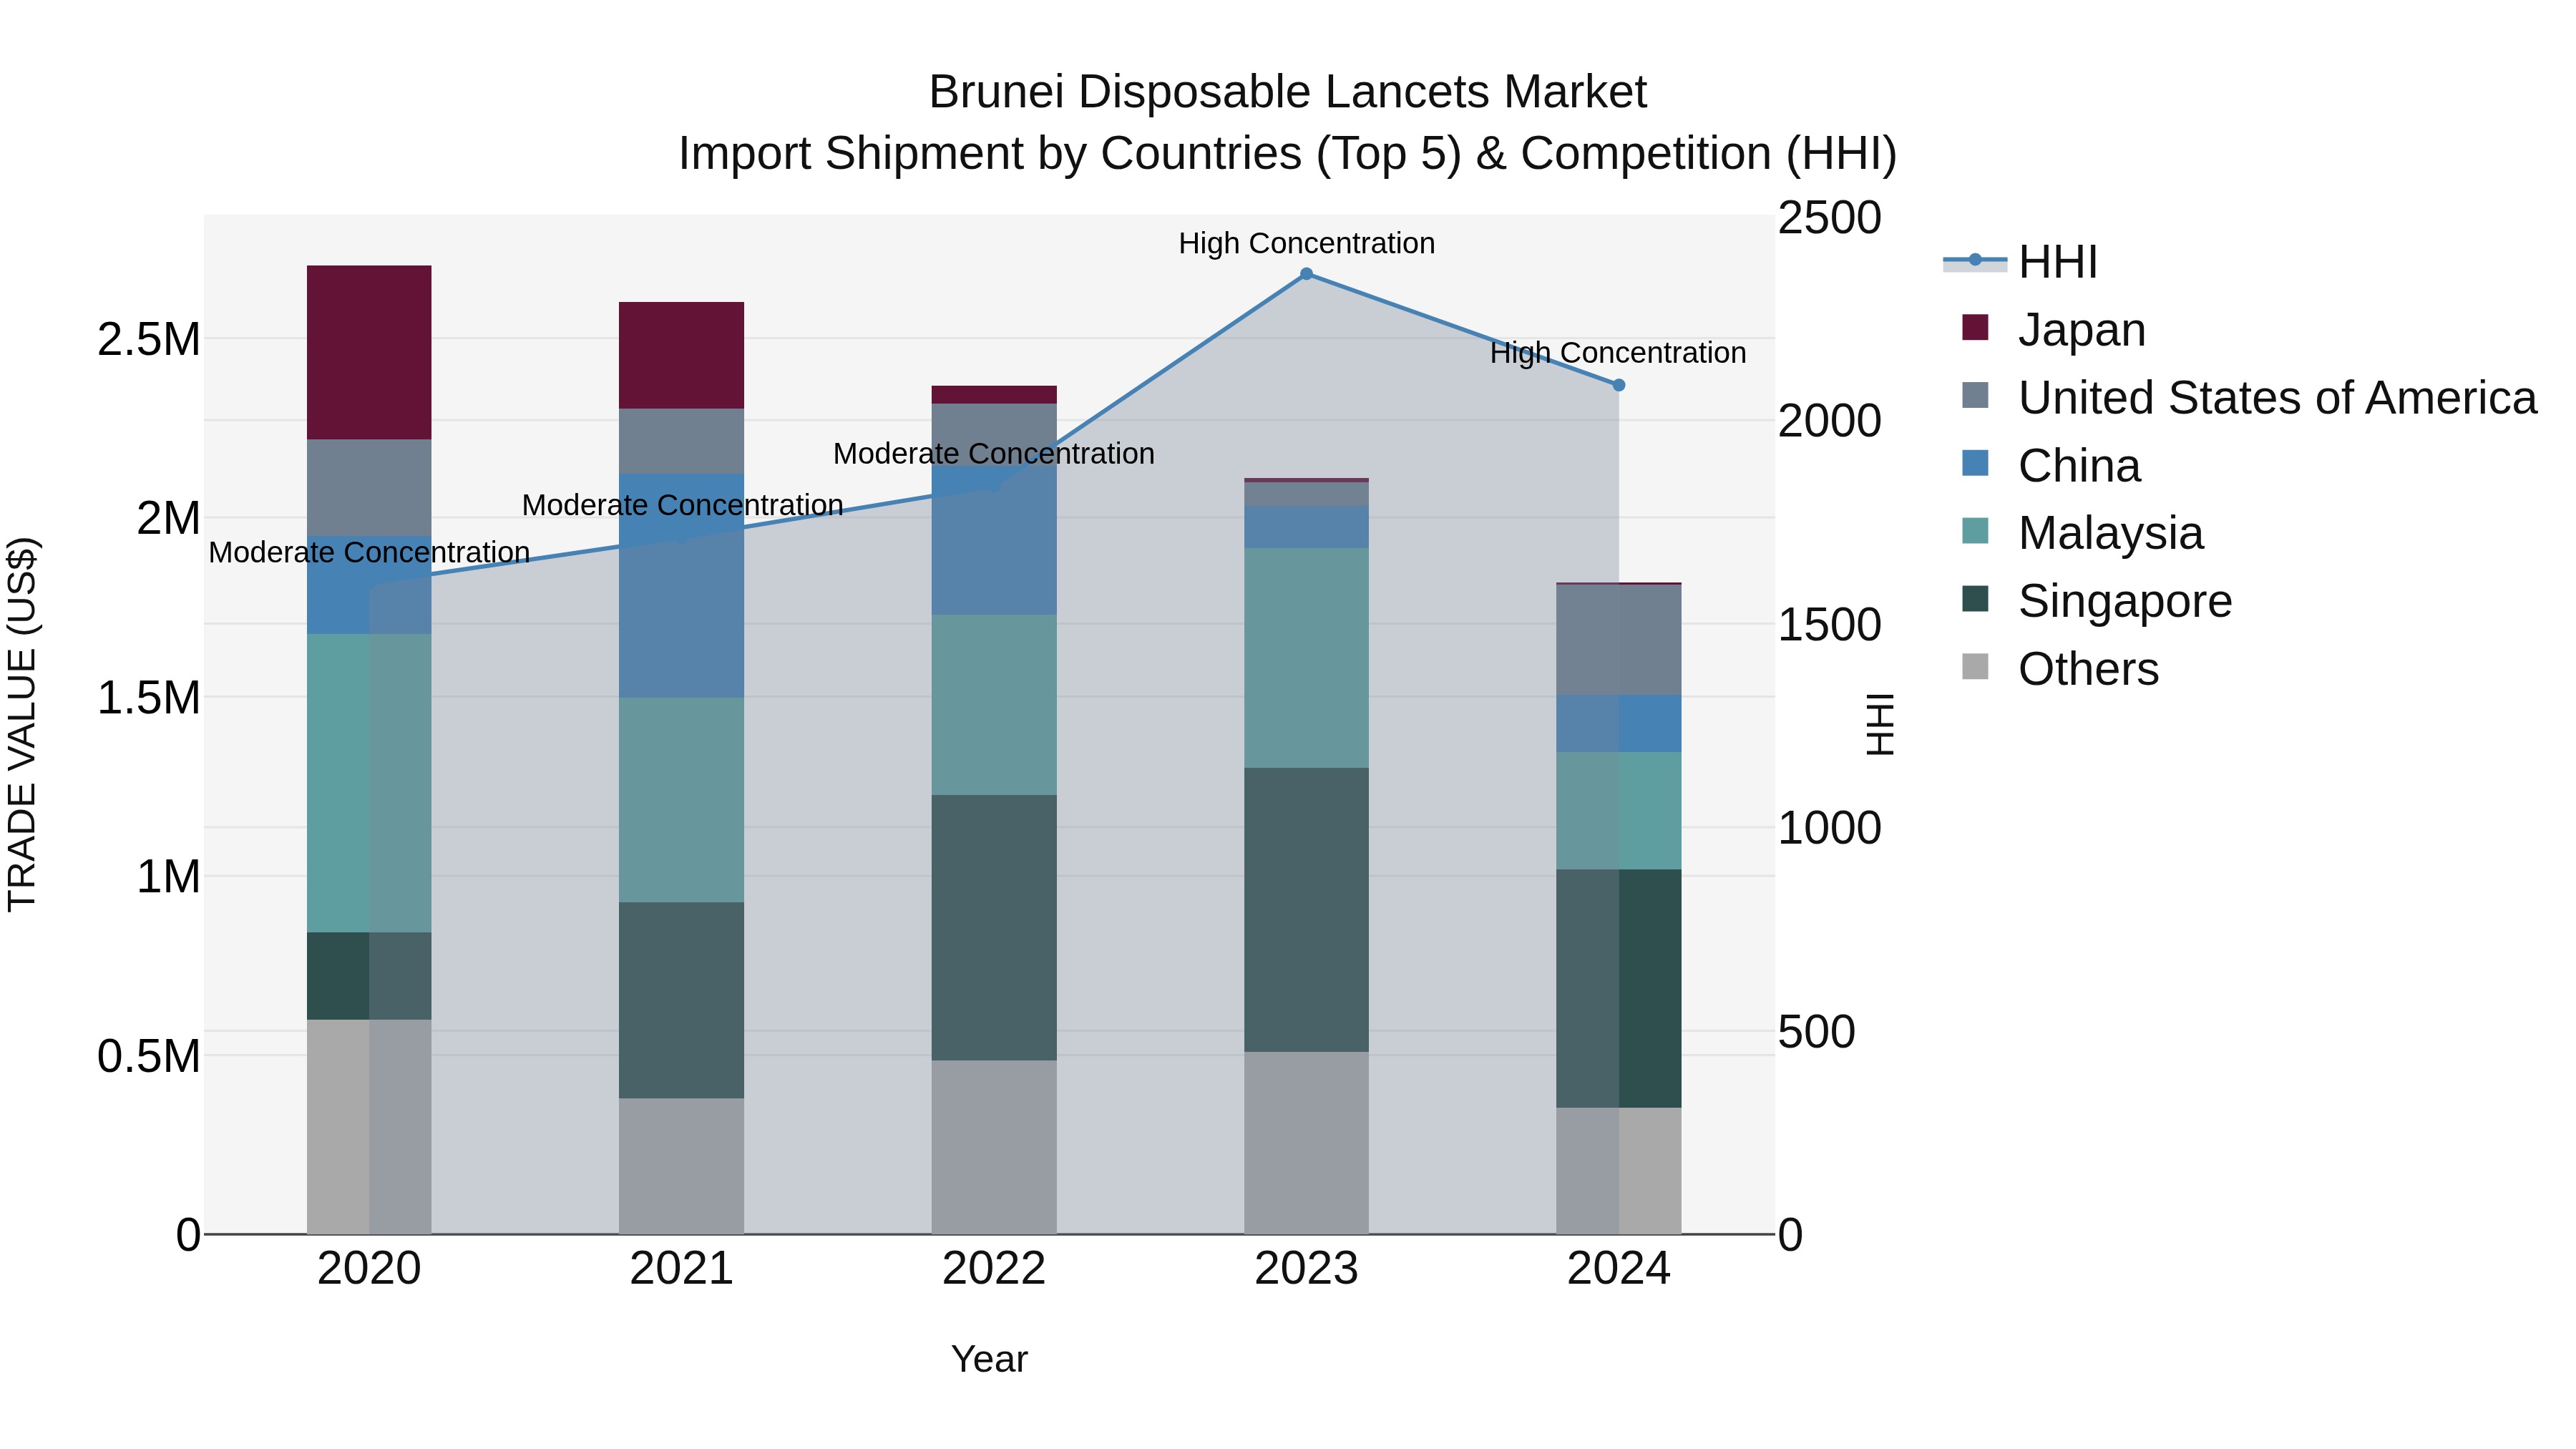The image size is (2576, 1449).
Task: Toggle the Singapore legend entry
Action: (2097, 600)
